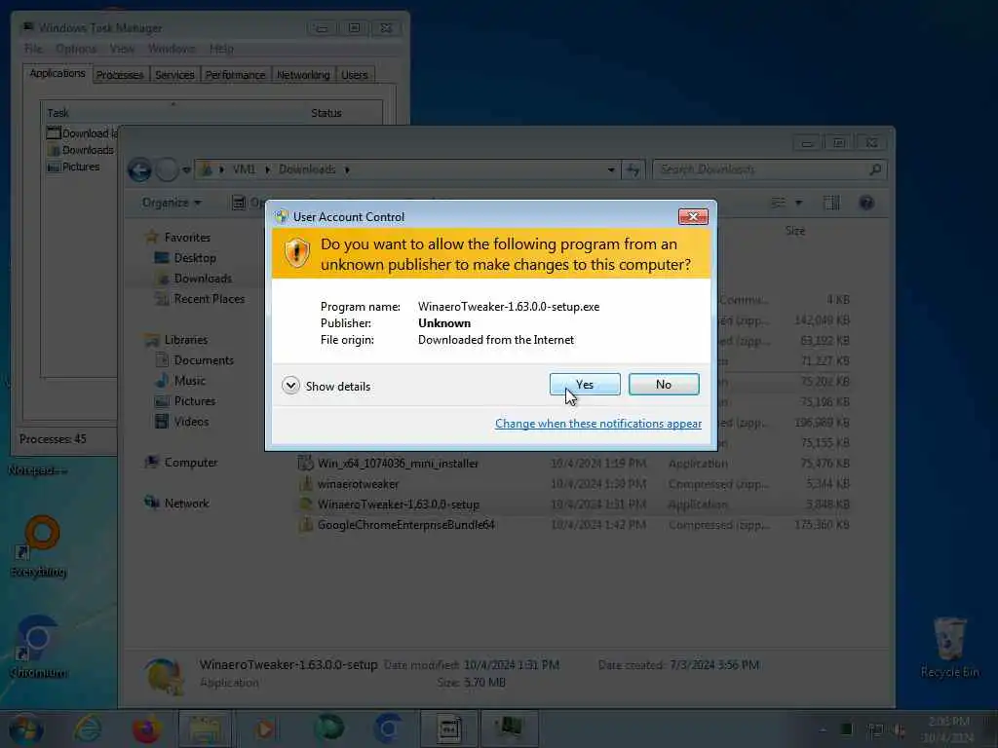Click Search Downloads input field
This screenshot has width=998, height=748.
click(760, 169)
